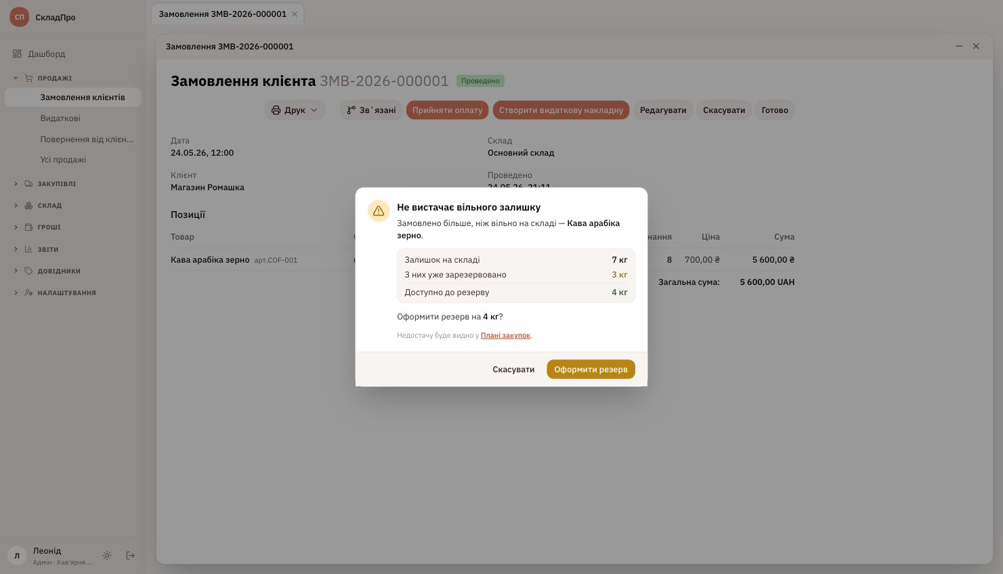
Task: Click the Позиції section heading
Action: (x=188, y=215)
